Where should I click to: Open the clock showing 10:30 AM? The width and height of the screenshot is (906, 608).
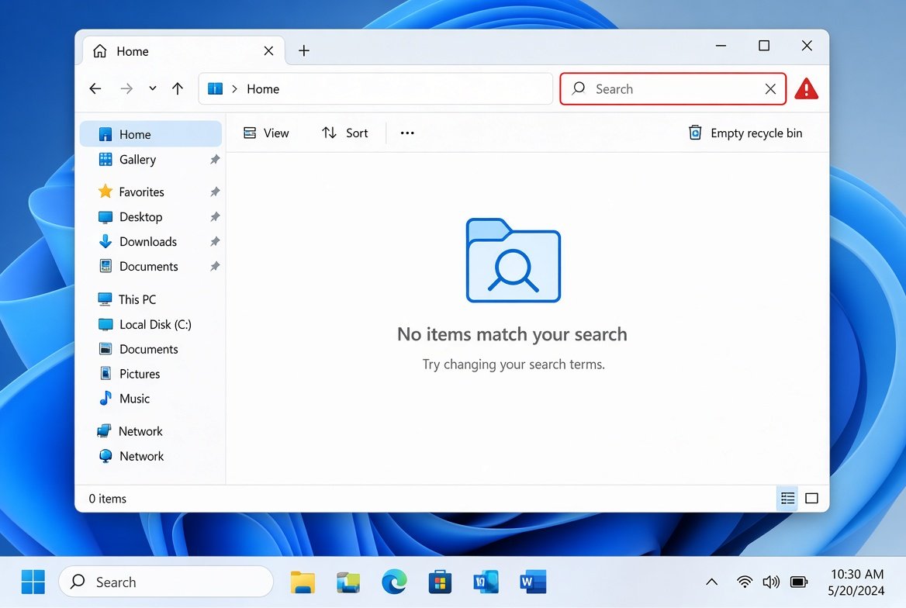click(856, 582)
